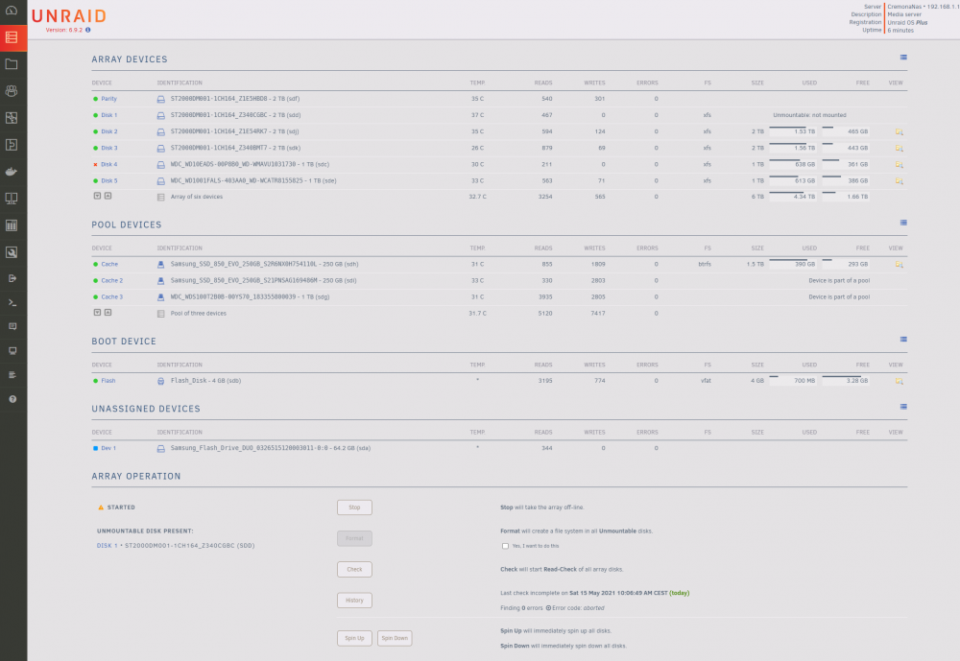
Task: Click the red X status for Disk 4
Action: tap(95, 165)
